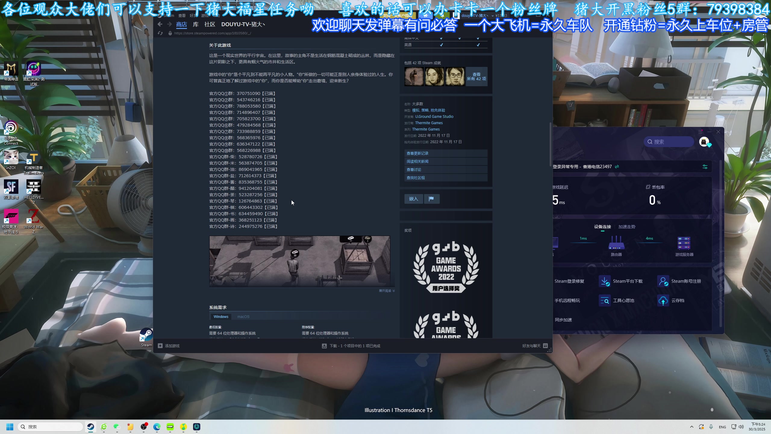This screenshot has height=434, width=771.
Task: Click 阅读相关新闻 button
Action: click(x=446, y=162)
